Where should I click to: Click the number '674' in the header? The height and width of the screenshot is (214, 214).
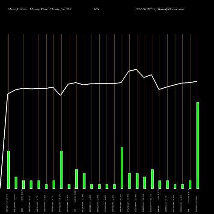pyautogui.click(x=97, y=9)
